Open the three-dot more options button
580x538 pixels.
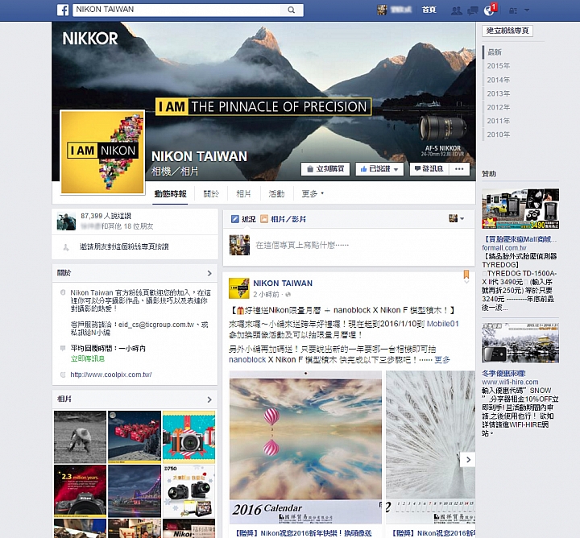click(459, 169)
